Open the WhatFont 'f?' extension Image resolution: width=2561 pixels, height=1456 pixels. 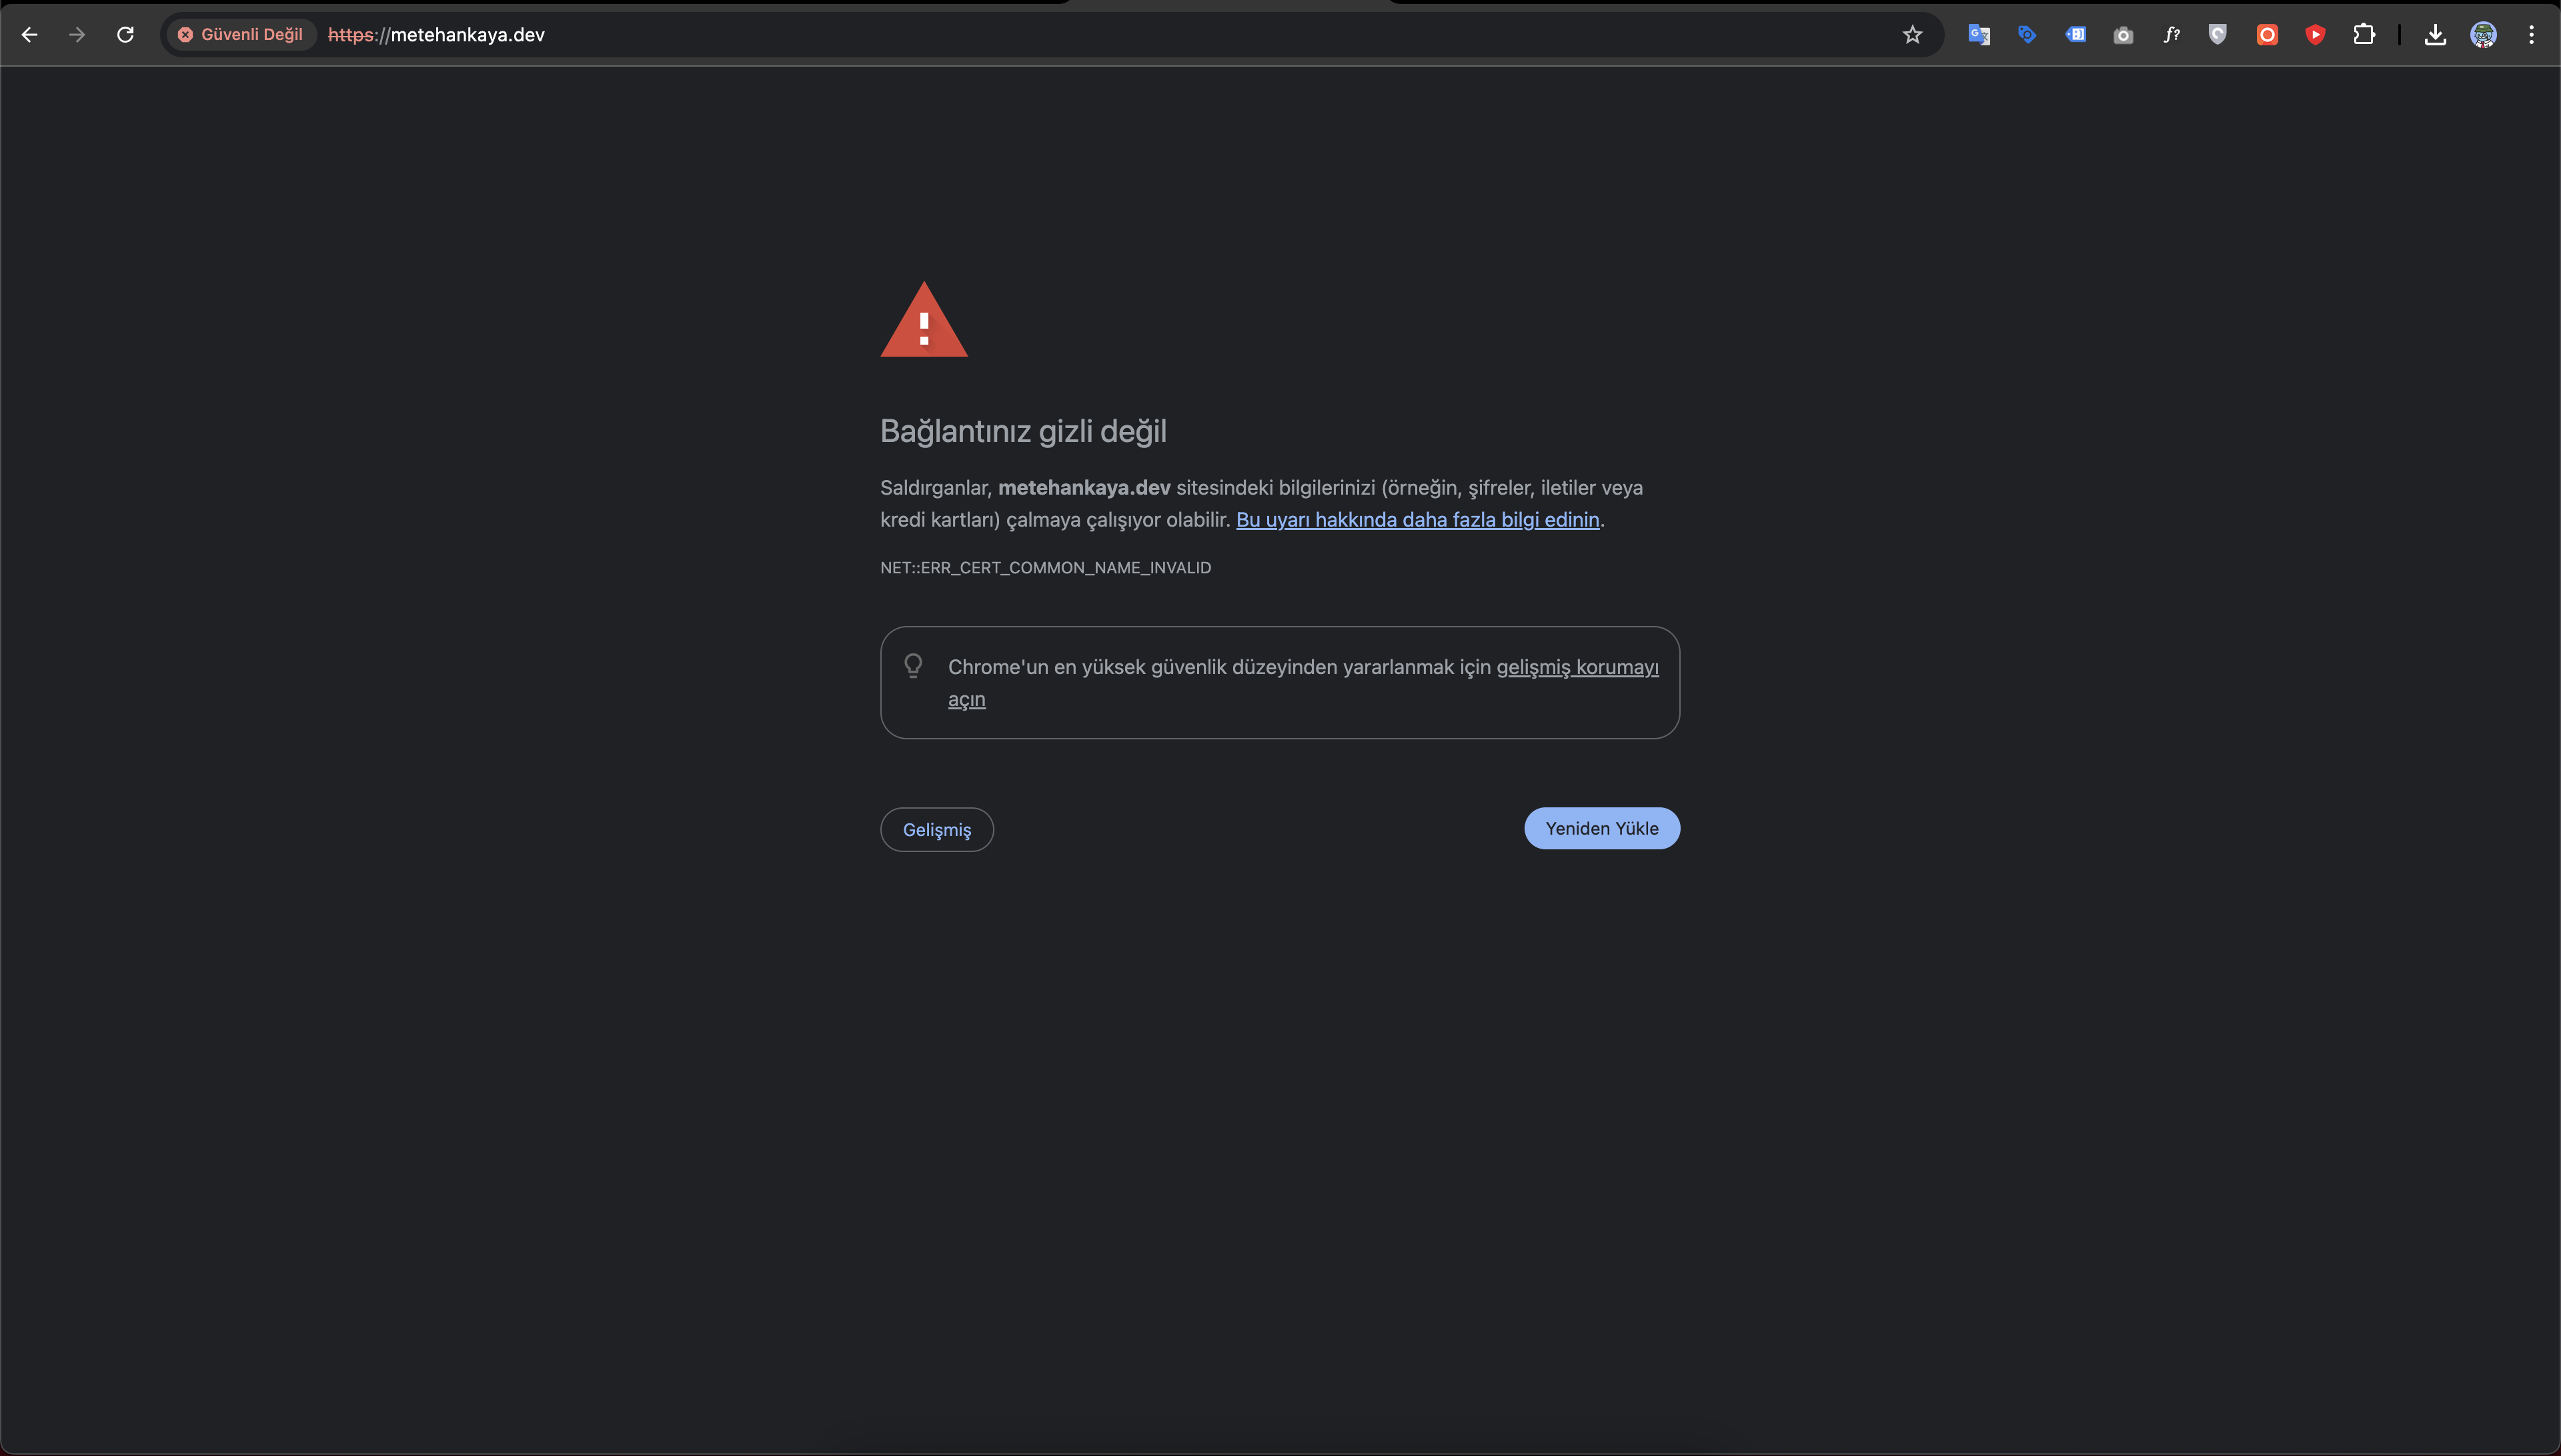[x=2171, y=35]
